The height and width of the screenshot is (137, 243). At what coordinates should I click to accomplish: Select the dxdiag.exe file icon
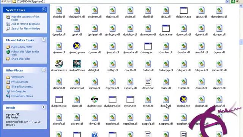[183, 99]
